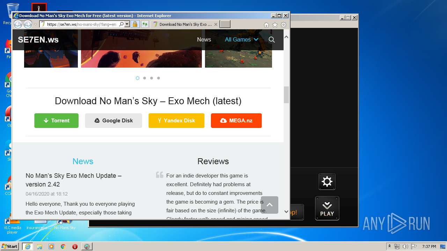Image resolution: width=447 pixels, height=251 pixels.
Task: Click the network tray icon
Action: coord(397,246)
